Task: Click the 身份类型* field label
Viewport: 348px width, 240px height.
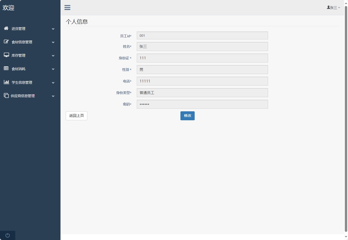Action: click(x=124, y=93)
